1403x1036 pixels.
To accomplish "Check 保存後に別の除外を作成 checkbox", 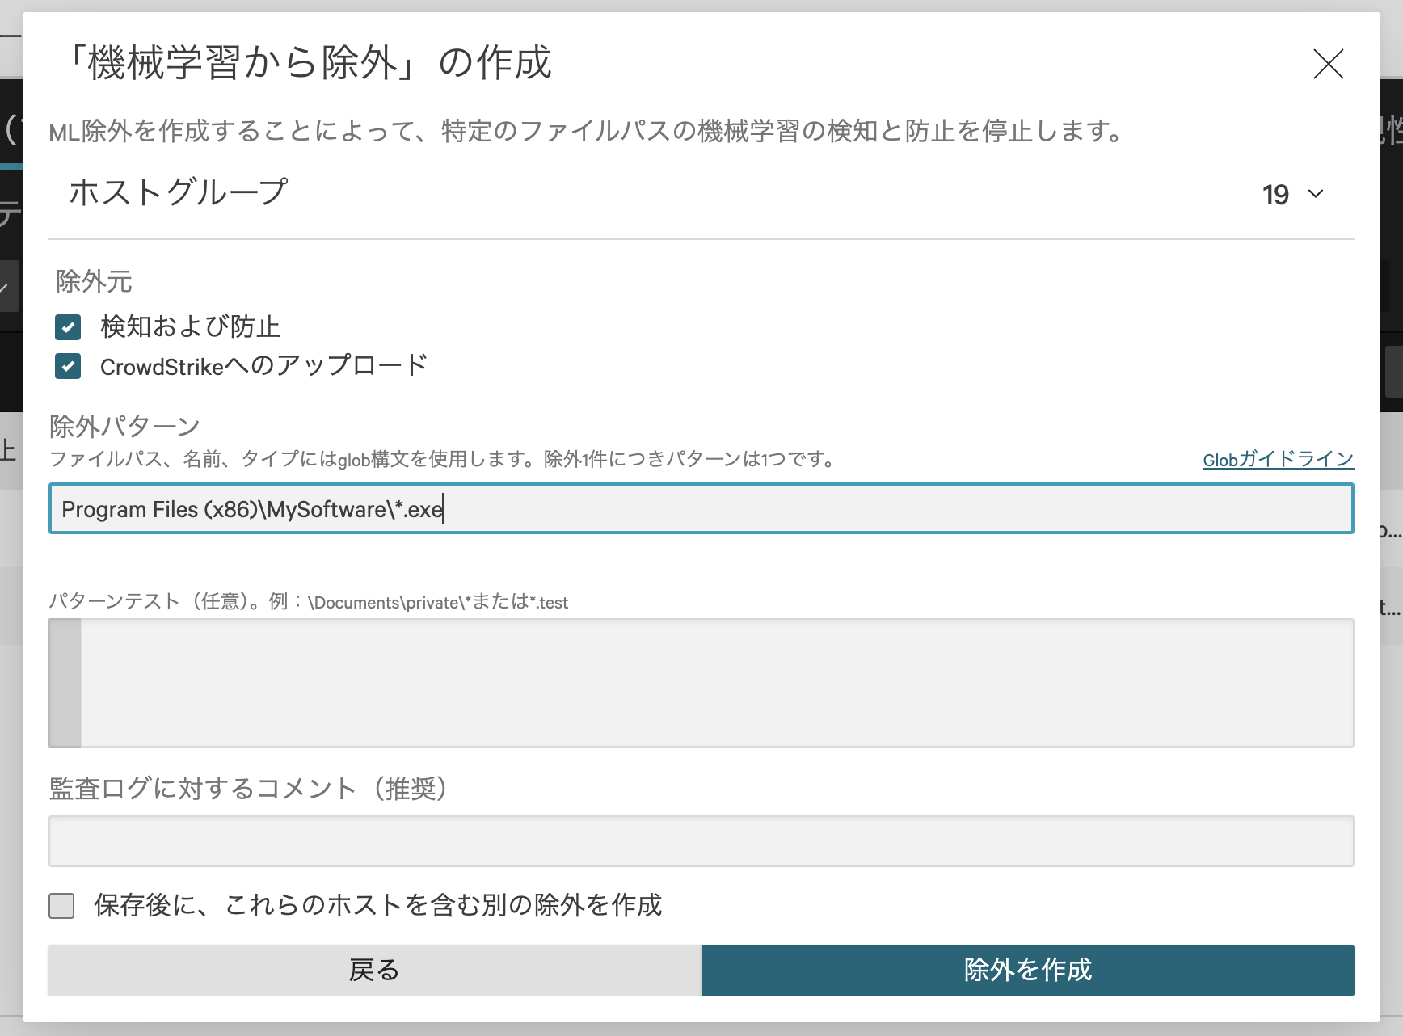I will pyautogui.click(x=61, y=906).
